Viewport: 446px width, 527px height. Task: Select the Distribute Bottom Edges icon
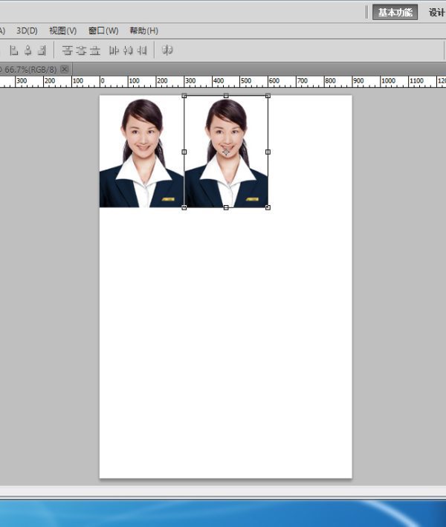click(x=95, y=51)
